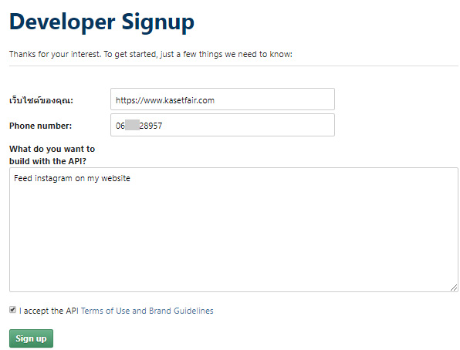Submit the form with Sign up button
The image size is (460, 350).
[31, 338]
